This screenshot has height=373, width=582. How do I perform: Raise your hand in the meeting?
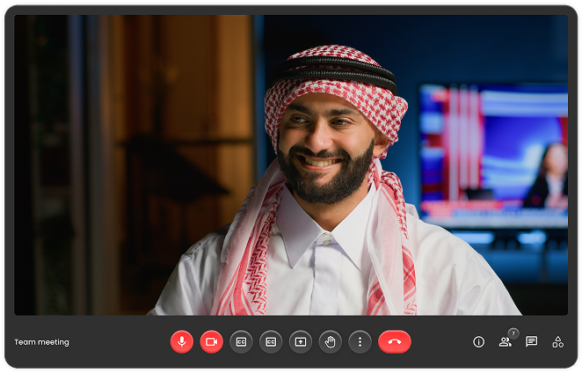pyautogui.click(x=330, y=341)
